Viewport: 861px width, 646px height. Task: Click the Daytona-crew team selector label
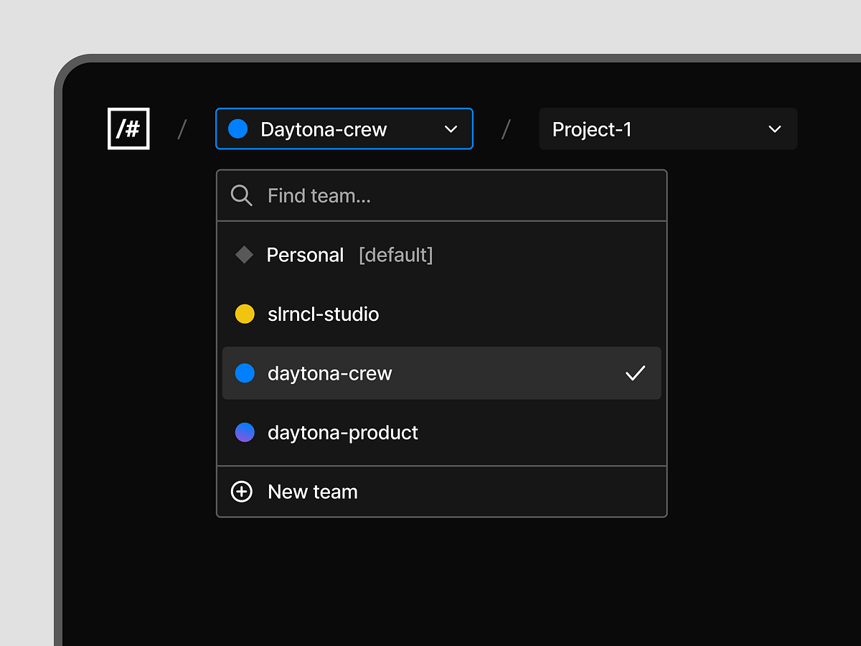(x=324, y=129)
